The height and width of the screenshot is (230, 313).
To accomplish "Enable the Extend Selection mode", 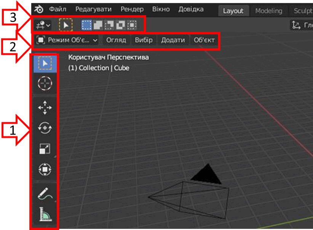I will point(98,25).
